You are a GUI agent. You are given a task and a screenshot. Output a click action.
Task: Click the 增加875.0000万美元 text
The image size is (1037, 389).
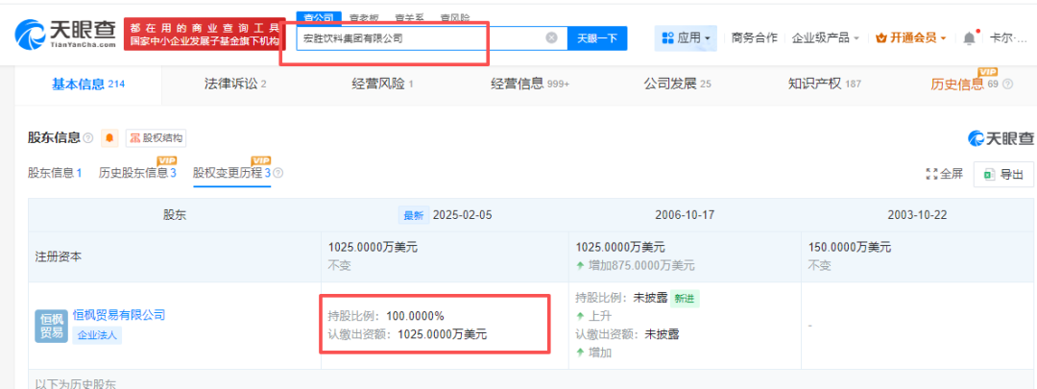[640, 265]
